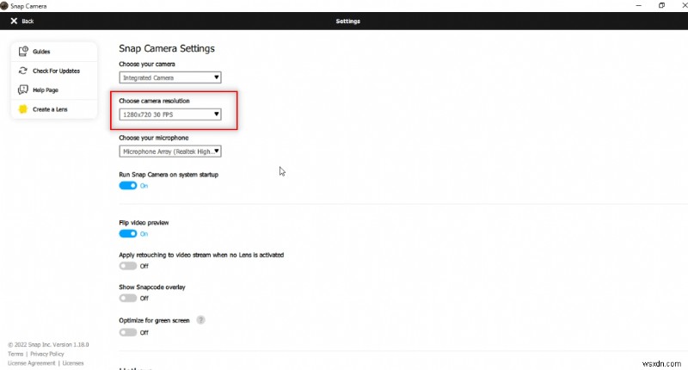
Task: Click the Snap Camera Settings heading
Action: (167, 48)
